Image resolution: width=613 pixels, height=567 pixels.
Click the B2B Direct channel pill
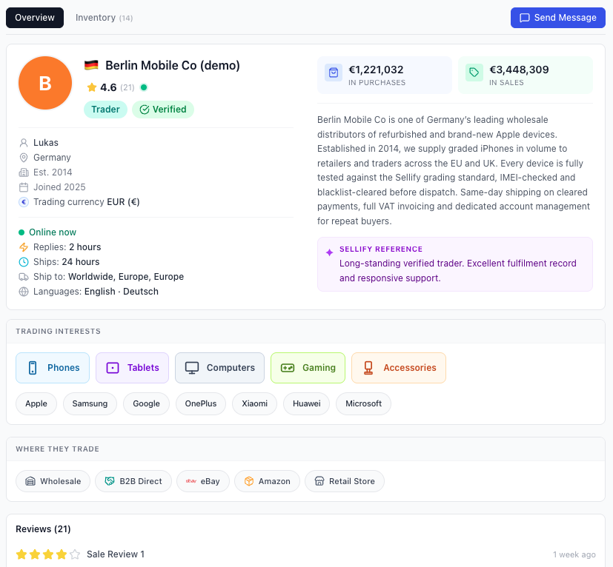(x=133, y=481)
